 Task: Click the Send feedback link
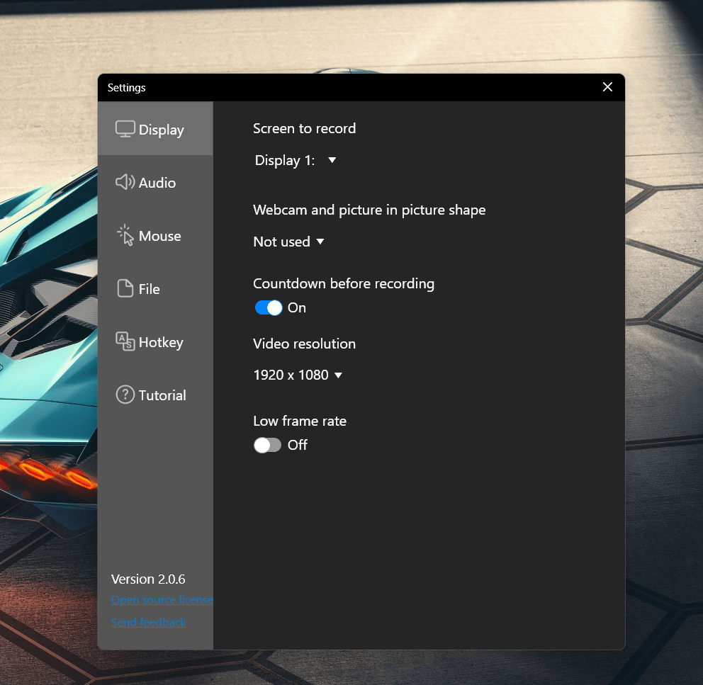coord(148,622)
